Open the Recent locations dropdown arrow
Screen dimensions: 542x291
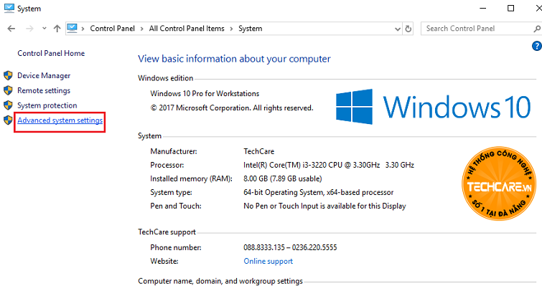(44, 29)
